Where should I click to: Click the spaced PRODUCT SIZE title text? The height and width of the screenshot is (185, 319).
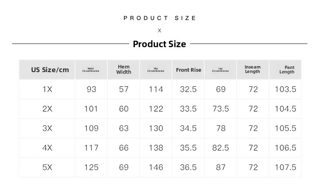point(159,18)
